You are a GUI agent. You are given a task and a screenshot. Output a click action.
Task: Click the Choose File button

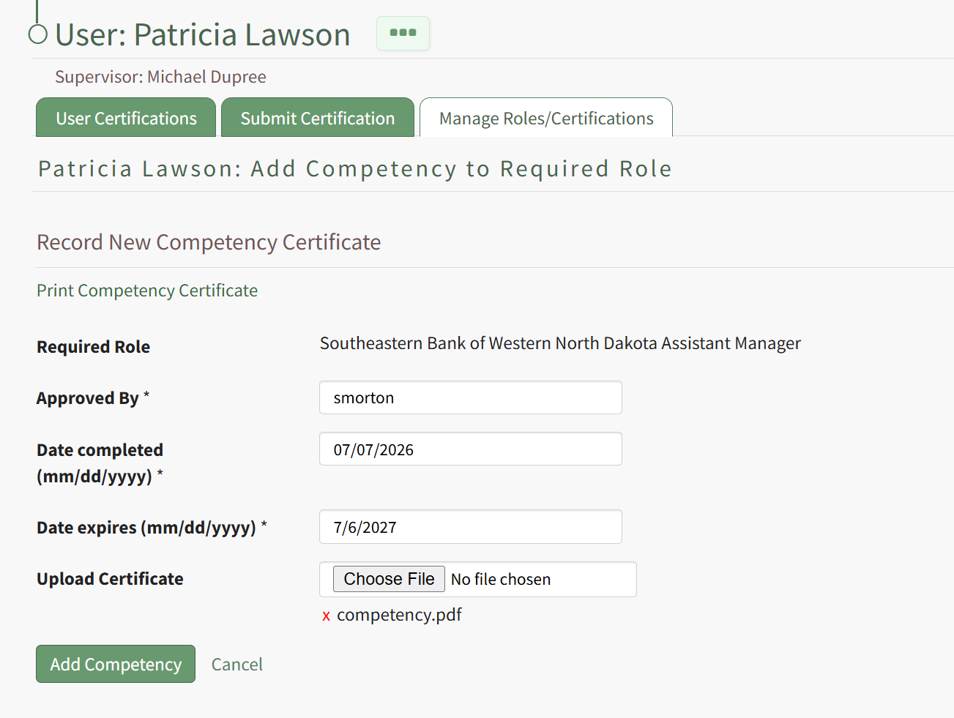389,579
